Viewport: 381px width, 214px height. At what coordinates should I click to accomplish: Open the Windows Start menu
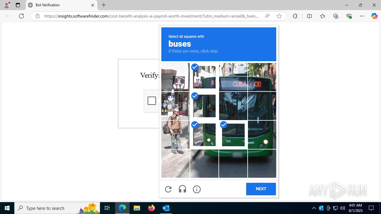coord(7,208)
